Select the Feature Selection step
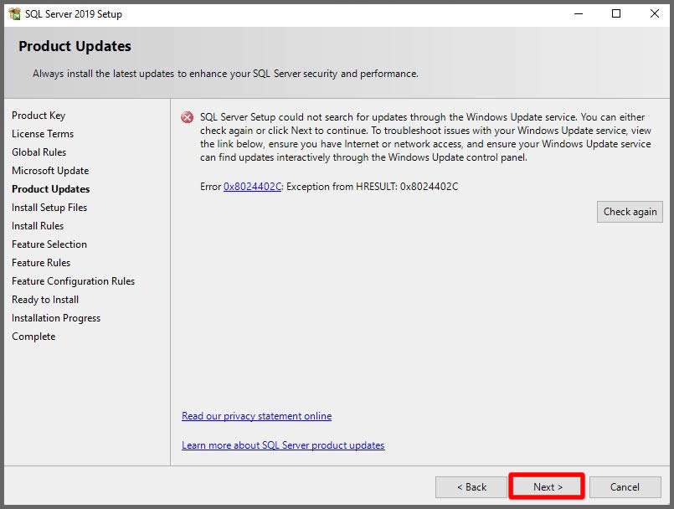 click(49, 244)
